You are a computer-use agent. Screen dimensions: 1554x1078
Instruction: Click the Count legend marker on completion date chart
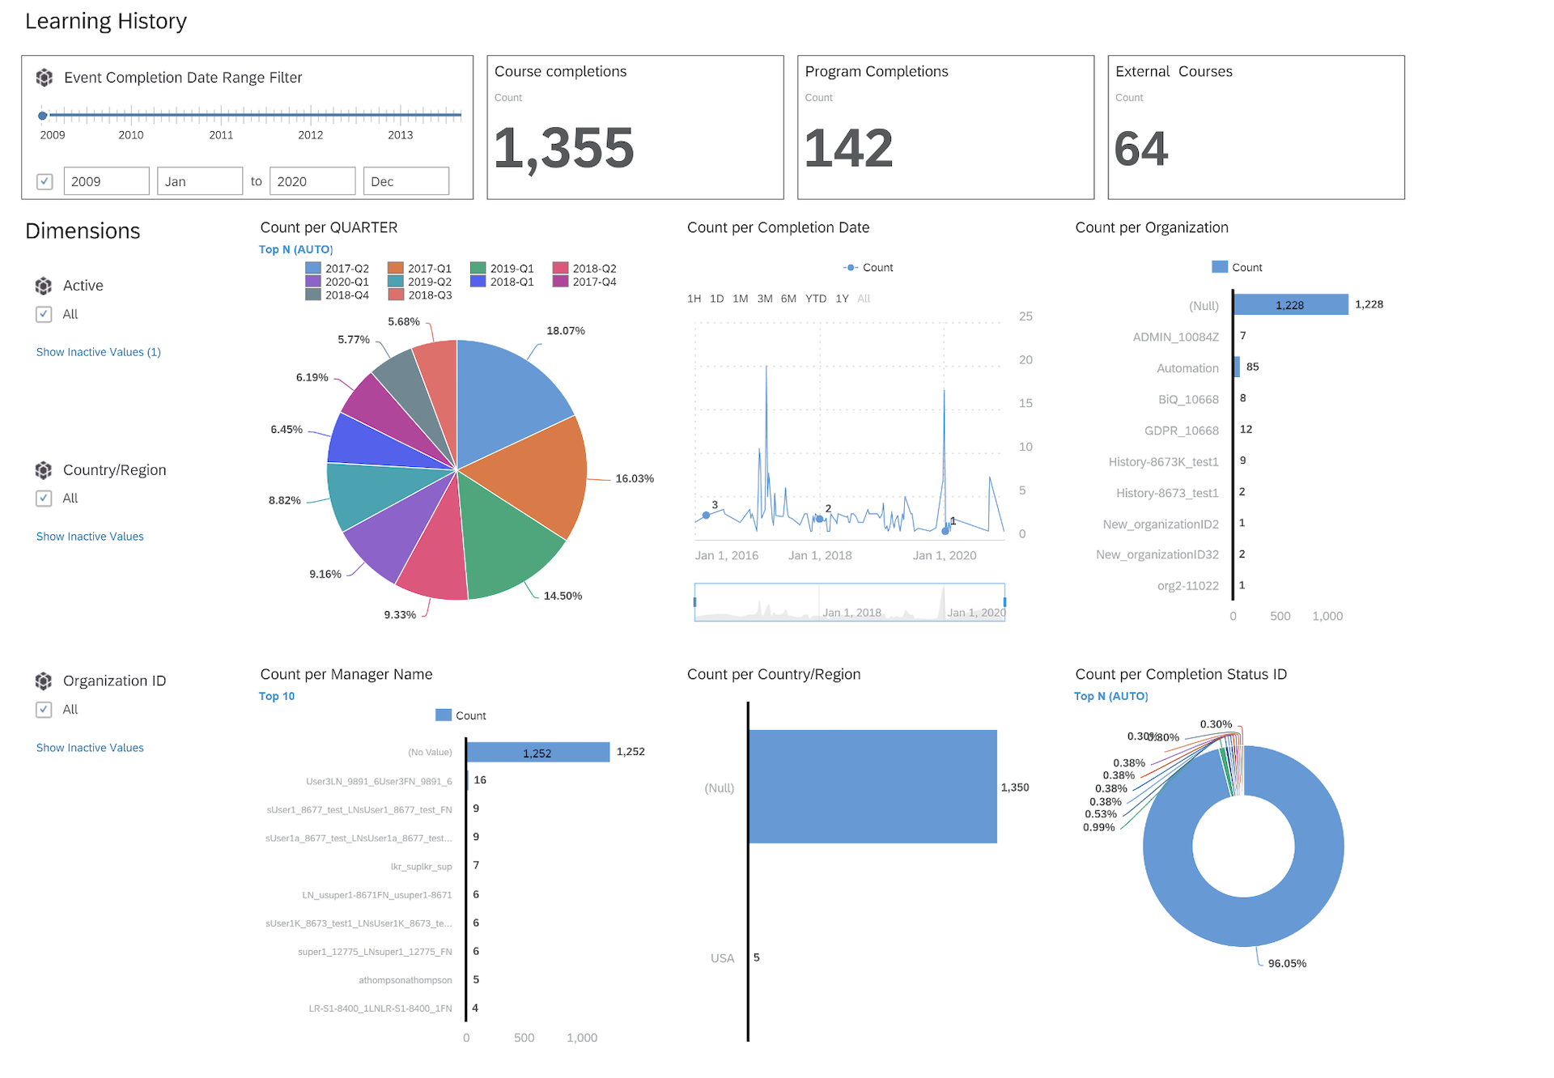pos(851,268)
